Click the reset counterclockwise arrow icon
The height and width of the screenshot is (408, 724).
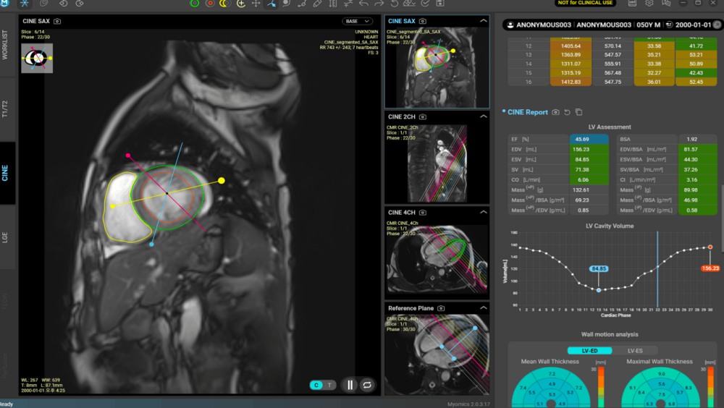[395, 3]
